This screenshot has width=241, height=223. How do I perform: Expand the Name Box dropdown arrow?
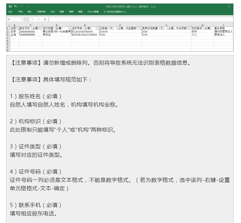click(22, 19)
